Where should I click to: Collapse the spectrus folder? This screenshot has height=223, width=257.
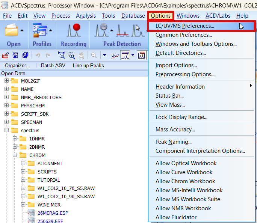click(6, 130)
